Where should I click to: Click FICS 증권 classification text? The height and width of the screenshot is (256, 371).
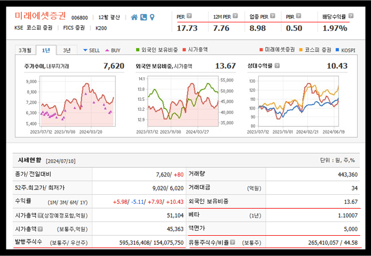(x=74, y=28)
